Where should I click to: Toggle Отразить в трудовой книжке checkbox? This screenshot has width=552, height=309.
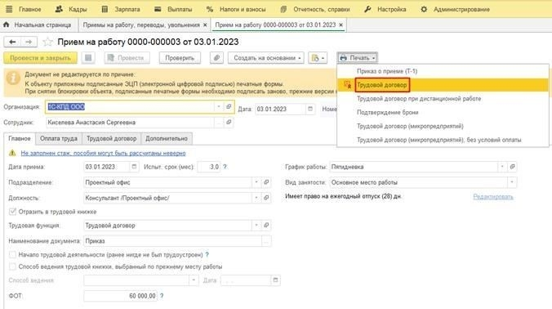[x=13, y=212]
